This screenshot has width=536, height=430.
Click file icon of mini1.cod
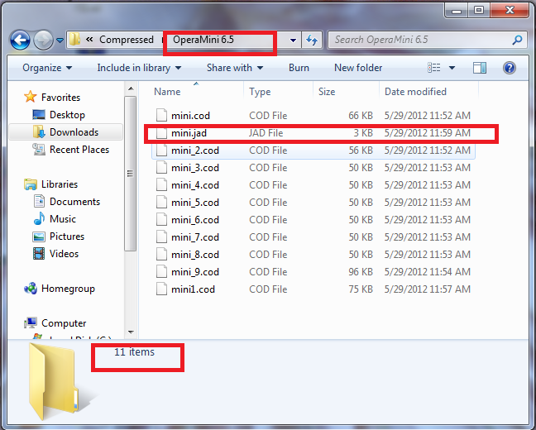click(161, 289)
